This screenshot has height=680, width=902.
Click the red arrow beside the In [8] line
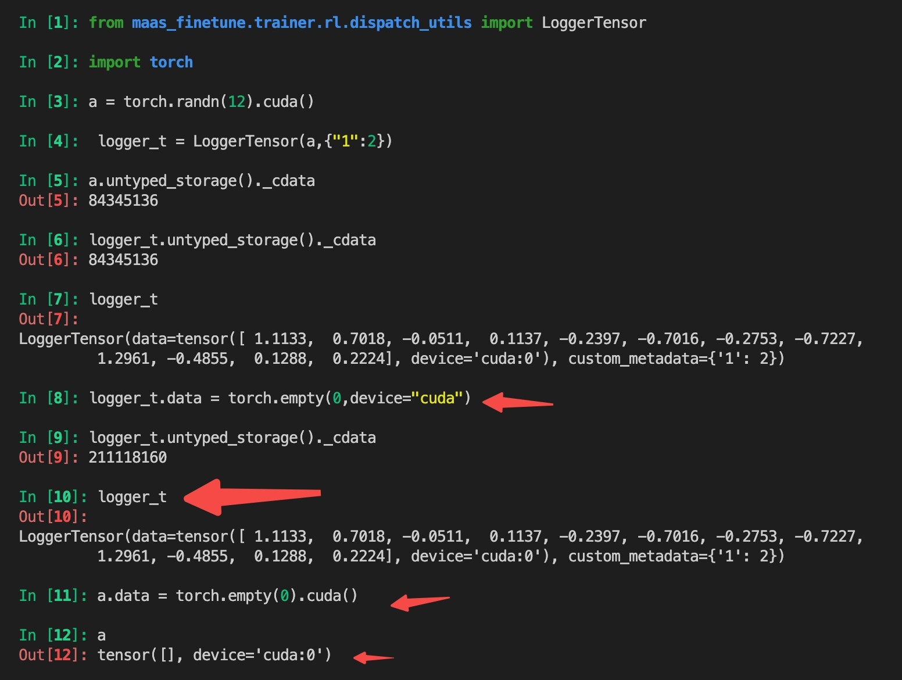[517, 402]
